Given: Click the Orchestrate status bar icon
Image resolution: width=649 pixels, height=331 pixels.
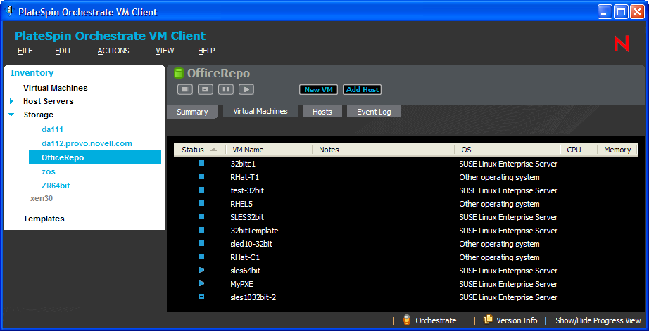Looking at the screenshot, I should coord(407,320).
